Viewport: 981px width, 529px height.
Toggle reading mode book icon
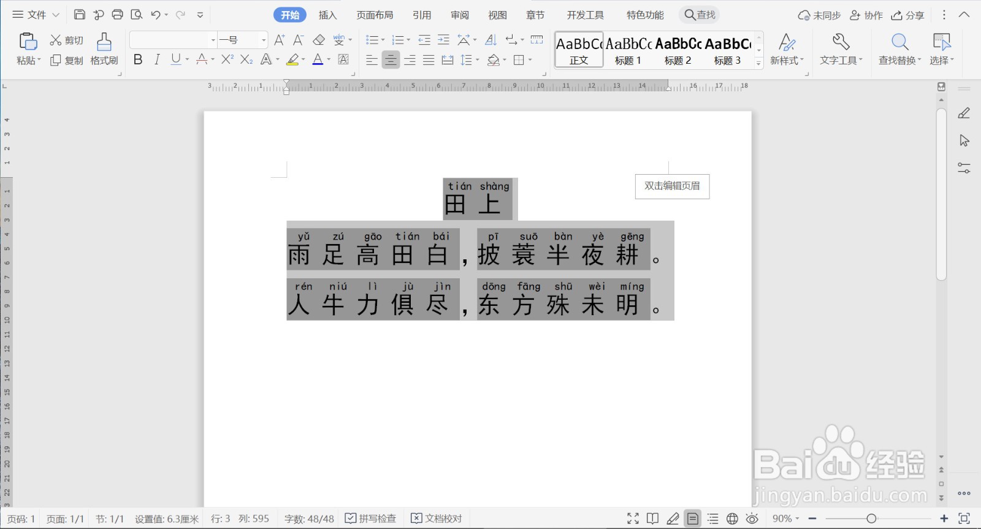click(x=653, y=519)
